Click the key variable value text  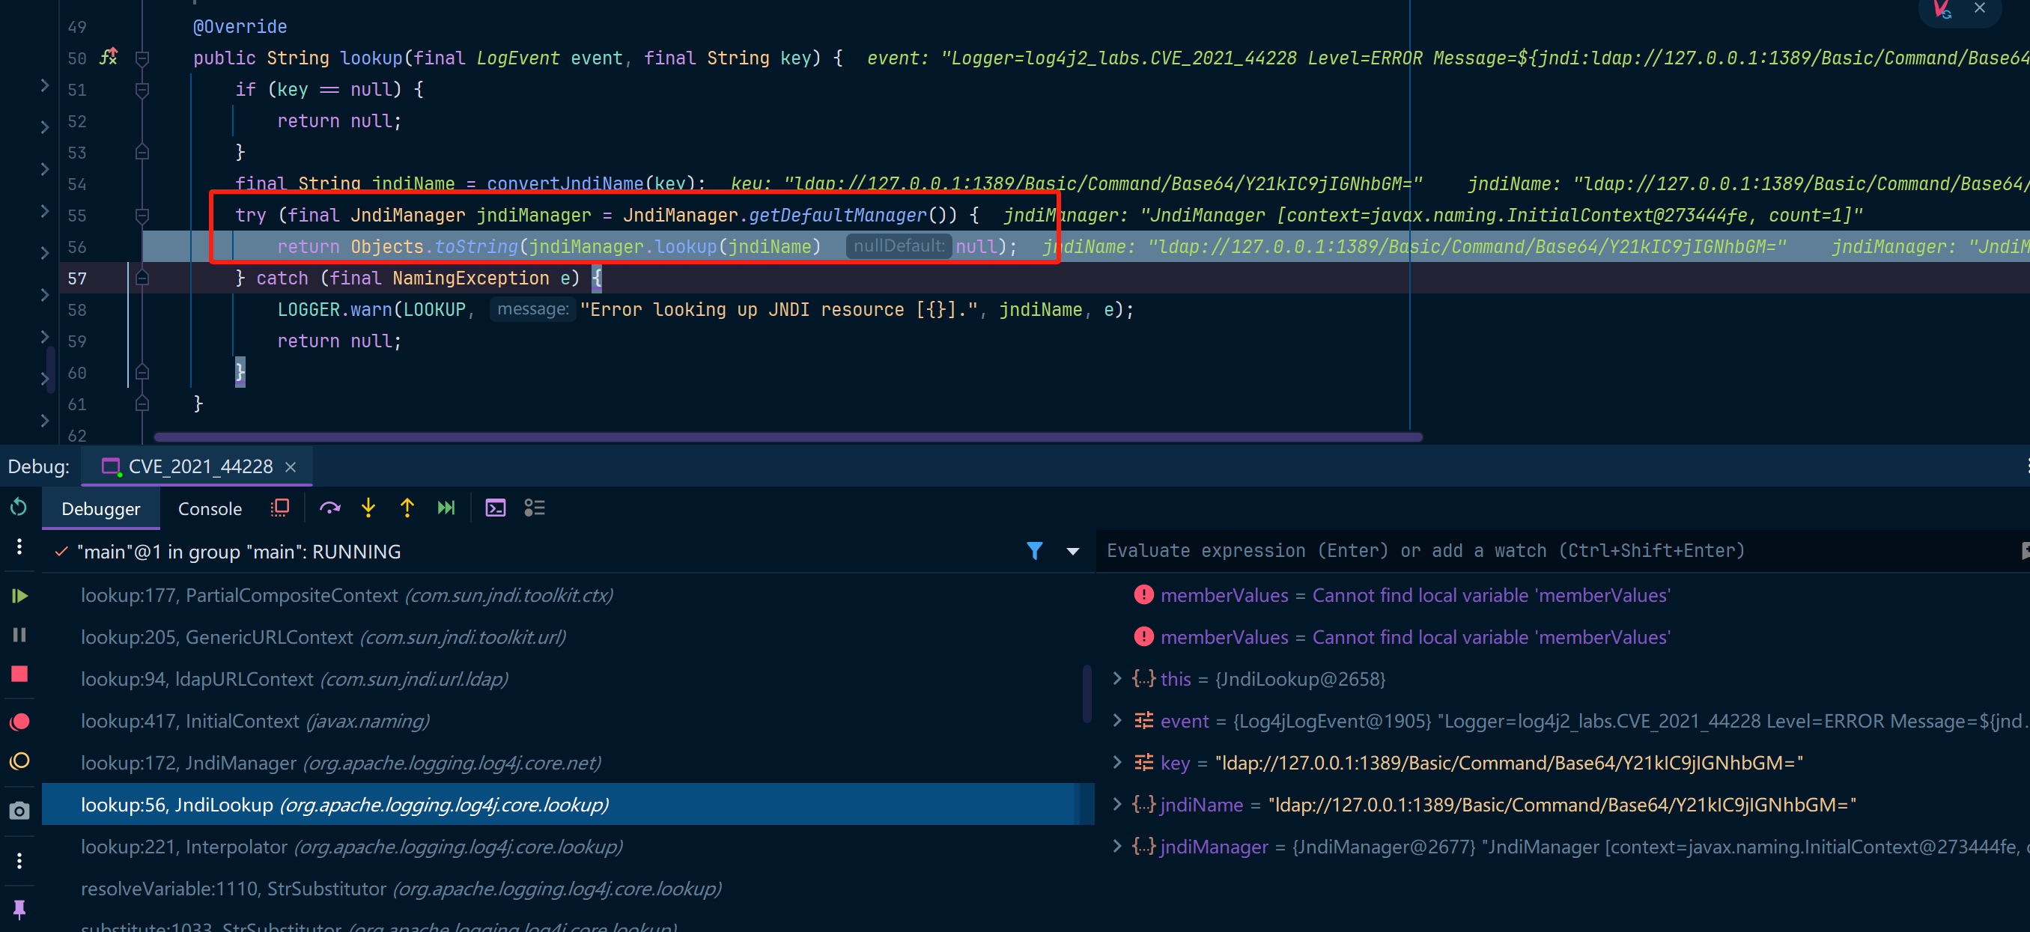[1509, 763]
